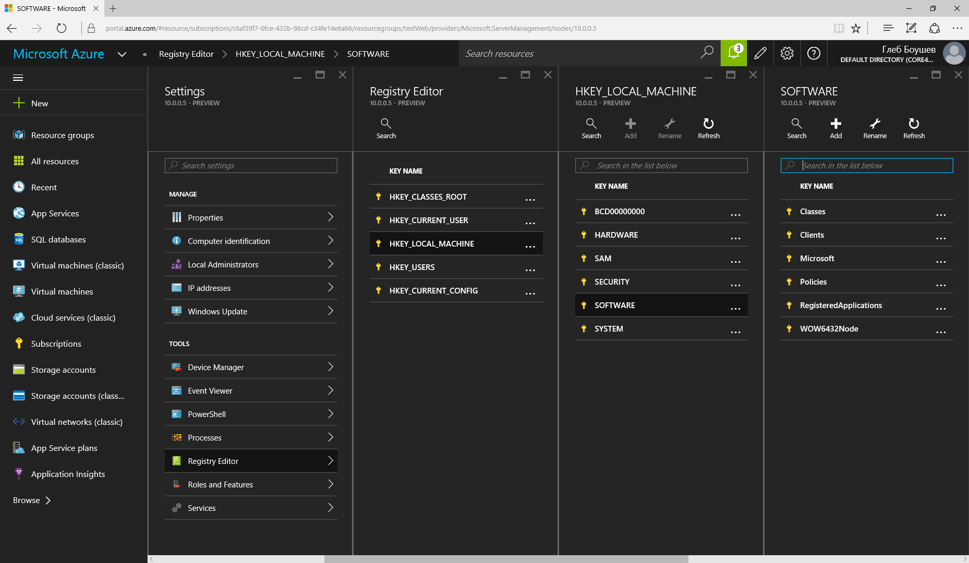Open browser Hub icon

(x=888, y=28)
